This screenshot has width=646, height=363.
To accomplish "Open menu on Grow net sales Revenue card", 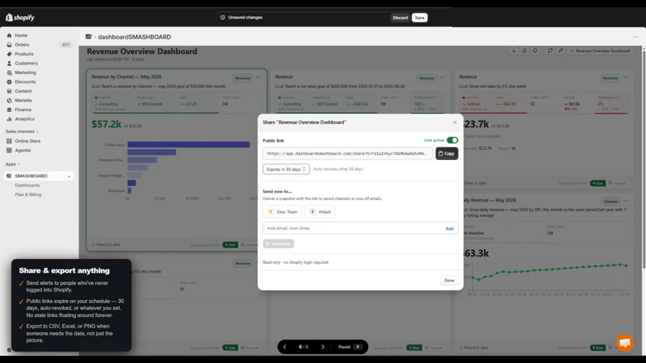I will tap(626, 77).
